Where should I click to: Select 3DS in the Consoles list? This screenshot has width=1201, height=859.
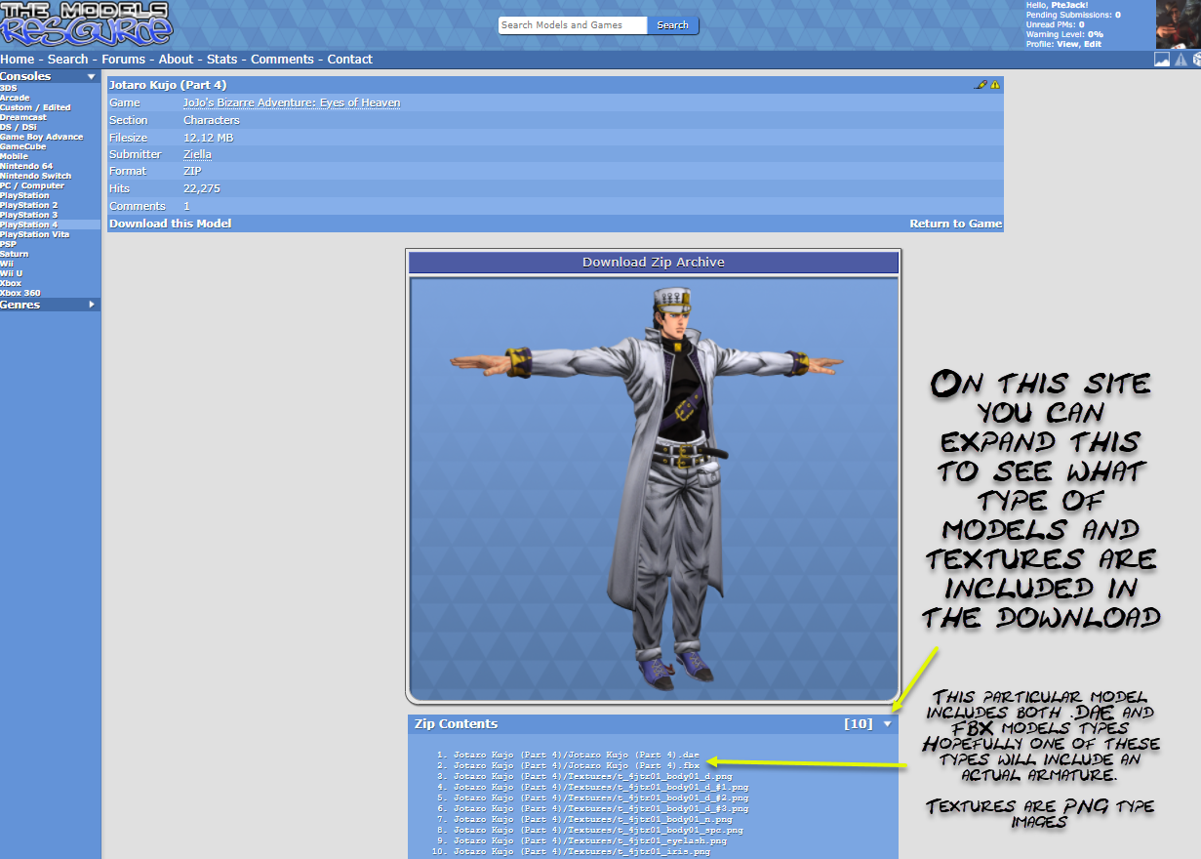tap(9, 88)
